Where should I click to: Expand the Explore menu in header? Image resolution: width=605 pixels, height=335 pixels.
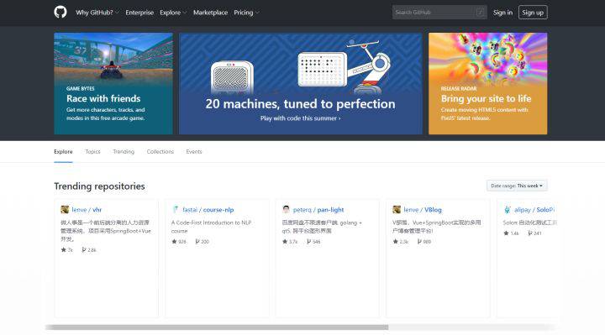(x=173, y=13)
